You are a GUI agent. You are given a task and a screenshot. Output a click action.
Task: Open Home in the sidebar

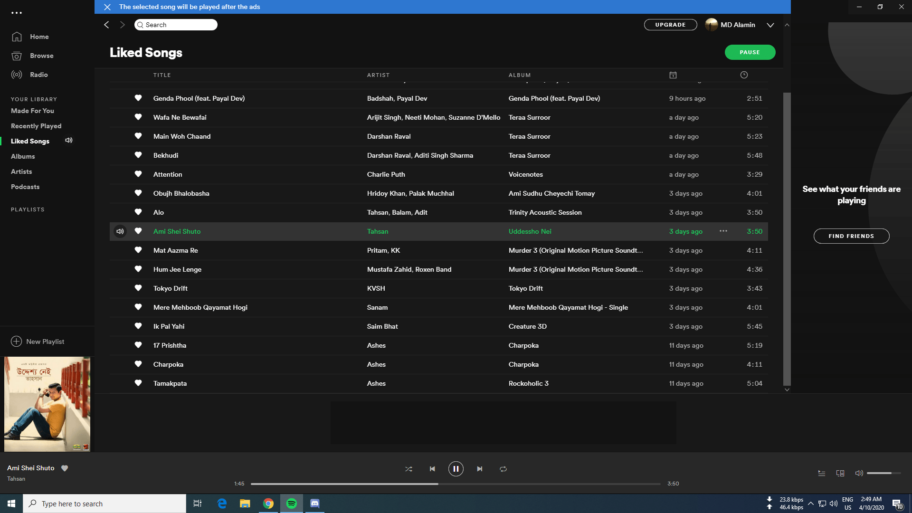[x=30, y=37]
